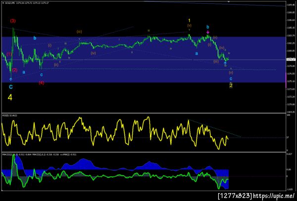Select the red (1) wave label

click(x=9, y=54)
